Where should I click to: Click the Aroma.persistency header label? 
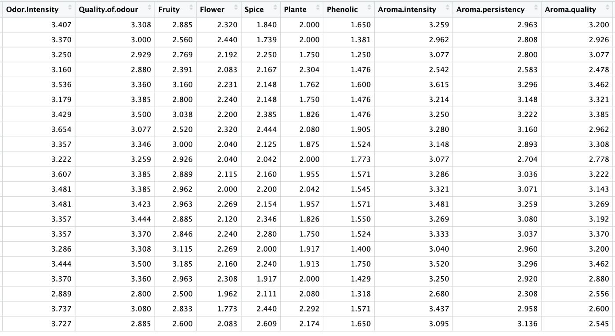point(490,9)
